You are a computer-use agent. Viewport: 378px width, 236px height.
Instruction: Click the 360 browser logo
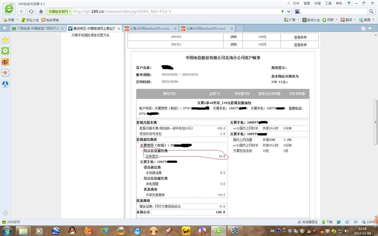click(x=9, y=9)
